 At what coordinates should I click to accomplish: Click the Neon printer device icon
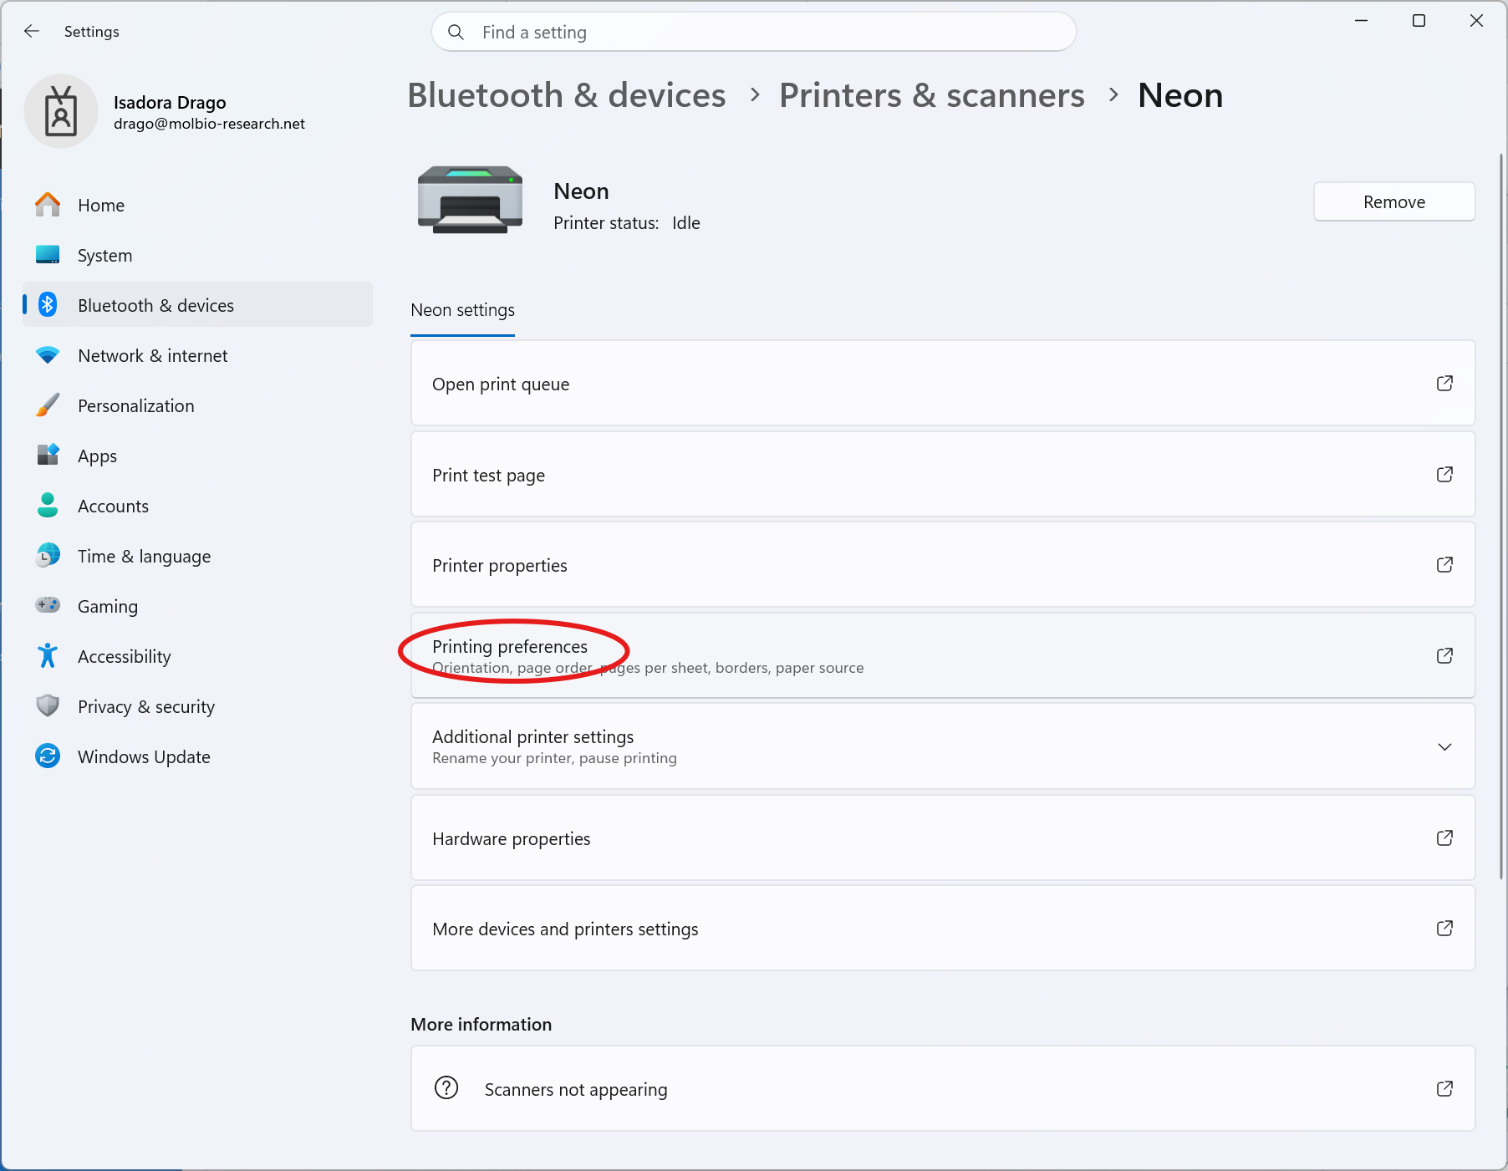[x=470, y=200]
